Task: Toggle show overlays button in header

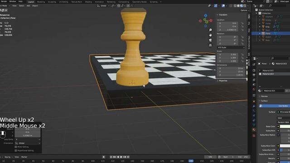Action: (x=223, y=6)
